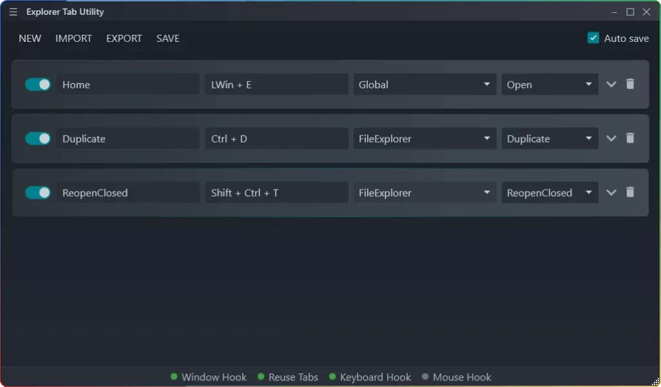Screen dimensions: 661x387
Task: Open the FileExplorer scope dropdown in the ReopenClosed row
Action: click(425, 193)
